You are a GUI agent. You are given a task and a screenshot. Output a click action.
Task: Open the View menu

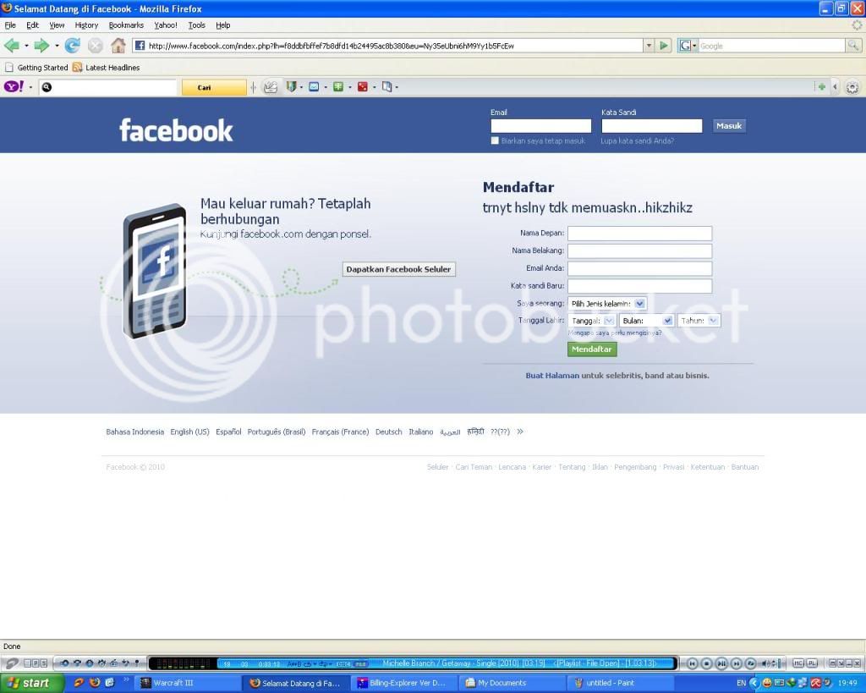(x=57, y=25)
